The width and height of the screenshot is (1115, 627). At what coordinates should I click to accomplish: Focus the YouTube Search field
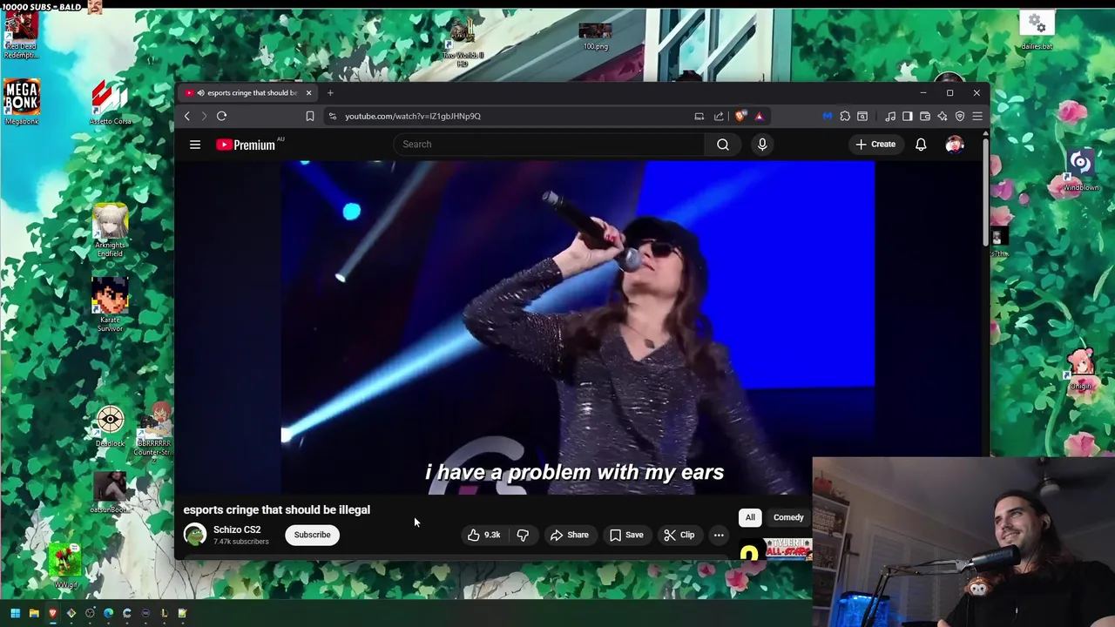click(x=549, y=145)
